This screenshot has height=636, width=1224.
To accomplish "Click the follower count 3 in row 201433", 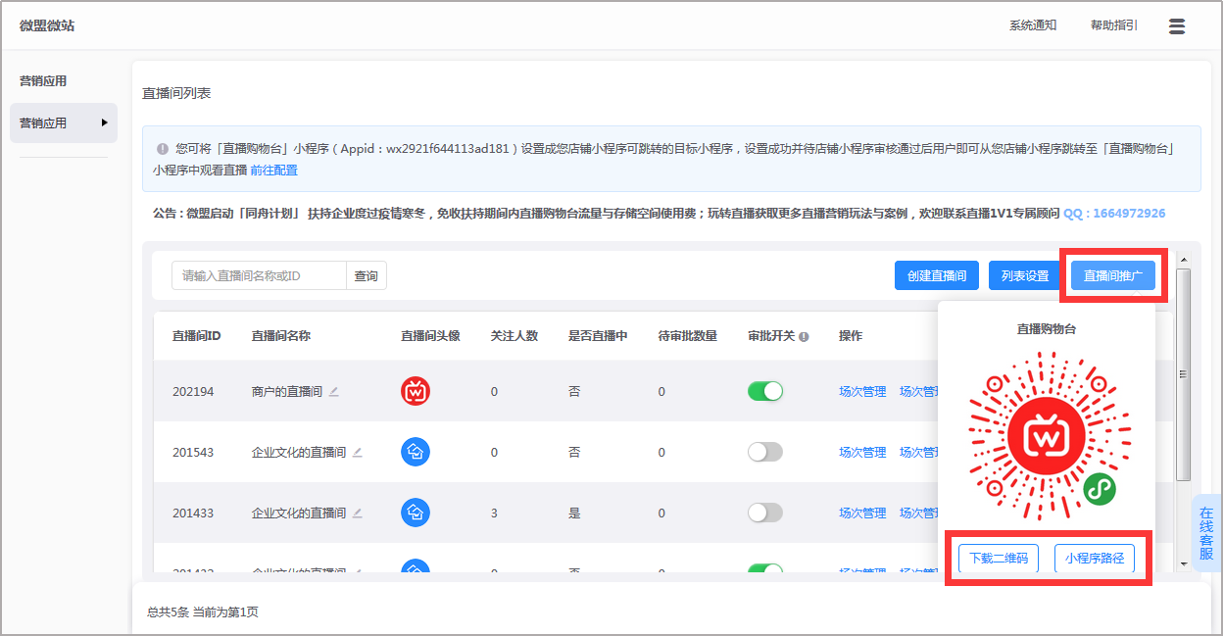I will (494, 514).
